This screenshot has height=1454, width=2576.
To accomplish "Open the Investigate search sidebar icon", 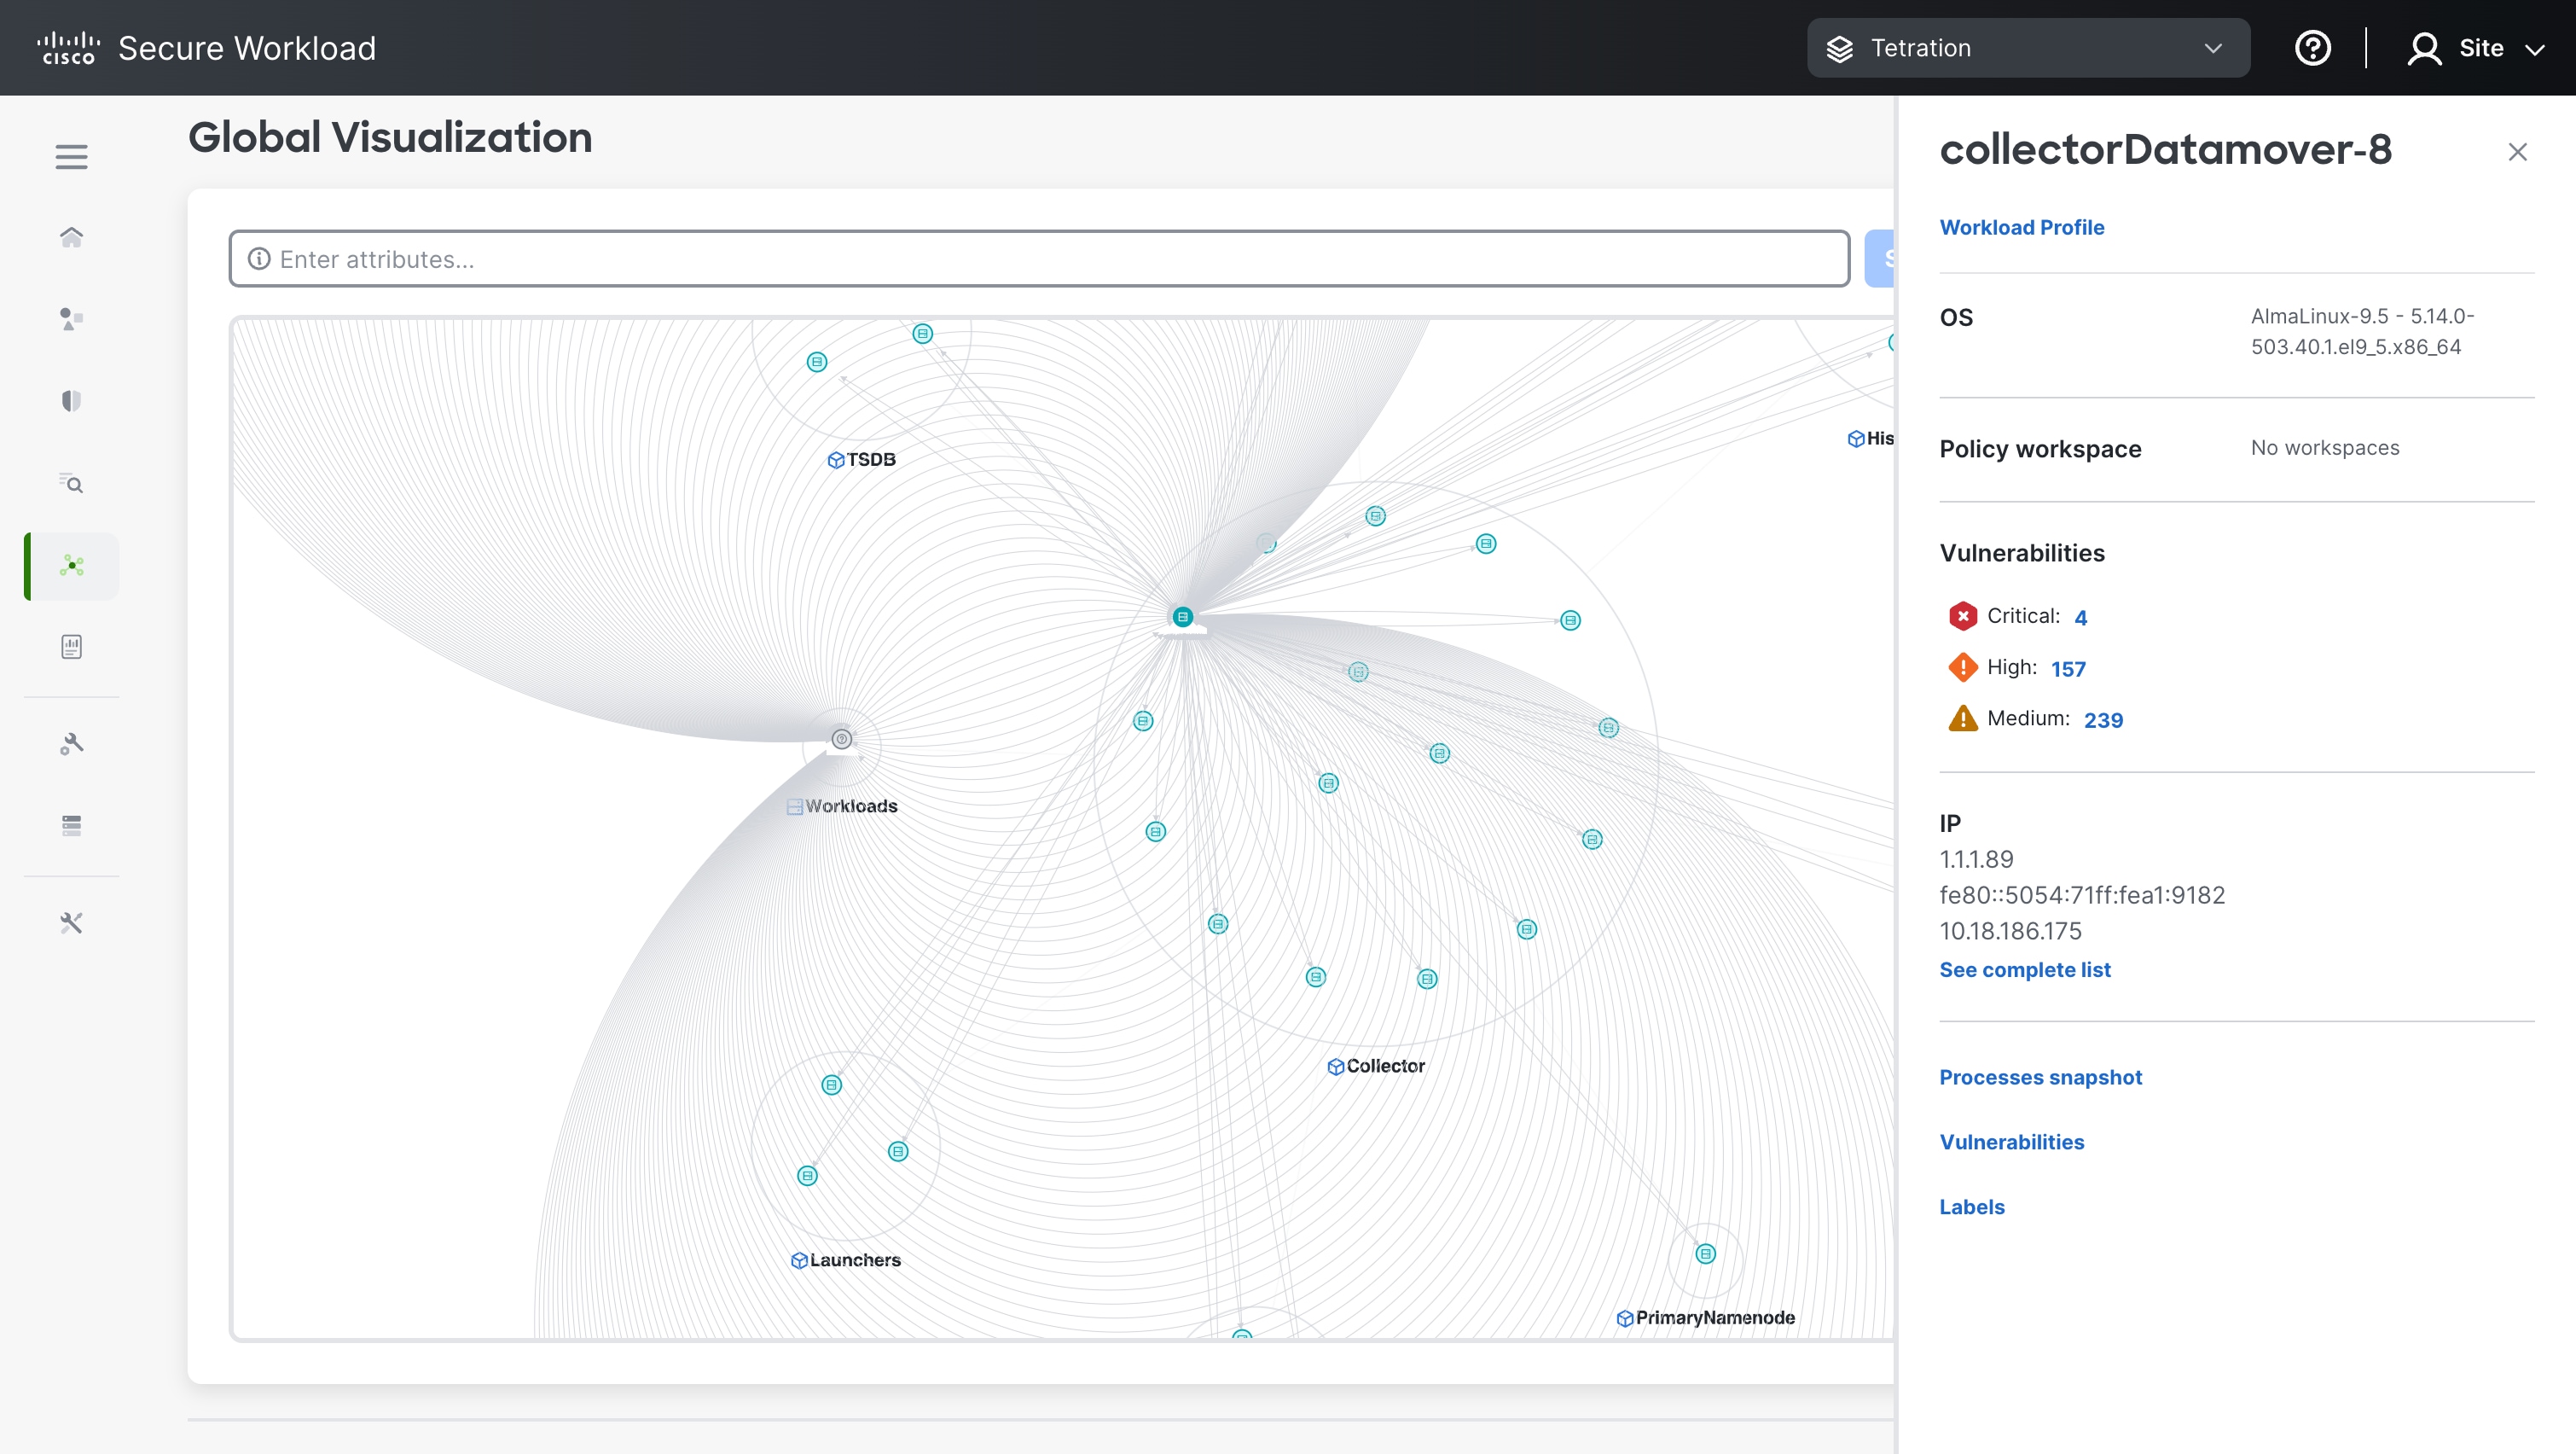I will tap(71, 483).
